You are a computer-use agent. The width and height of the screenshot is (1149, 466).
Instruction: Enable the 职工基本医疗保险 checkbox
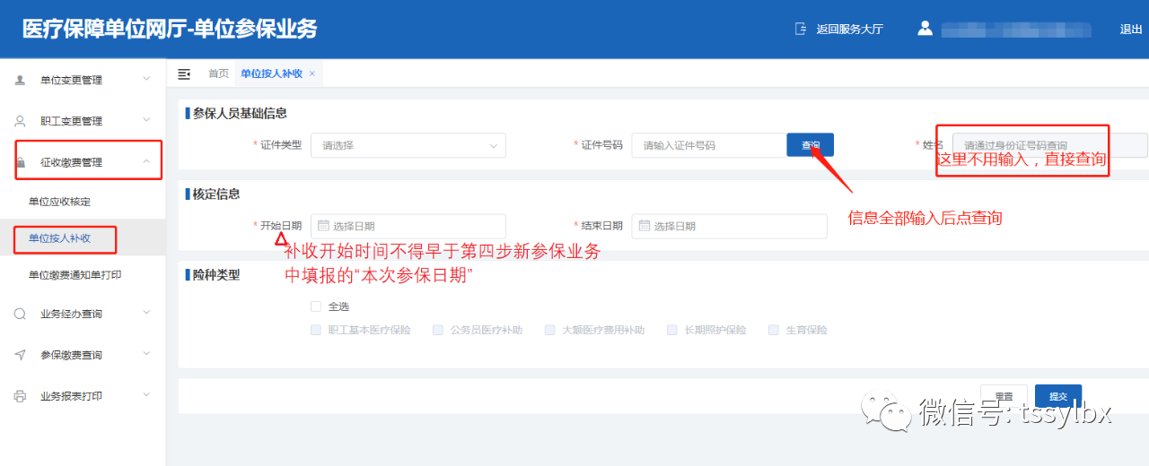point(315,330)
